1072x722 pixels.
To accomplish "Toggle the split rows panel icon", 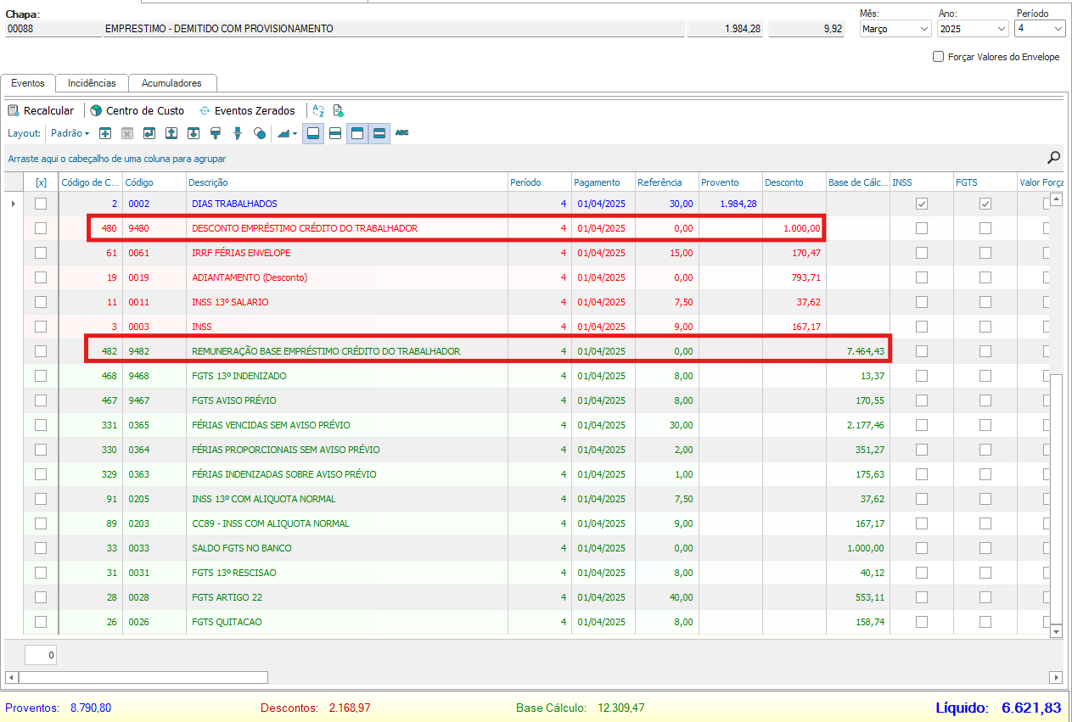I will pyautogui.click(x=335, y=133).
